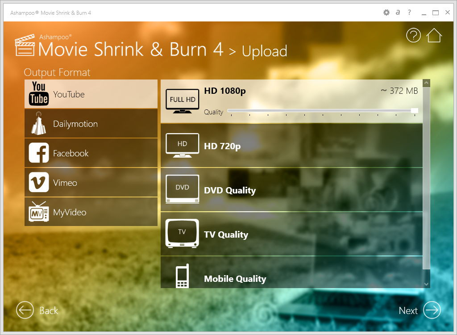The width and height of the screenshot is (457, 335).
Task: Choose Vimeo as output format
Action: pos(91,182)
